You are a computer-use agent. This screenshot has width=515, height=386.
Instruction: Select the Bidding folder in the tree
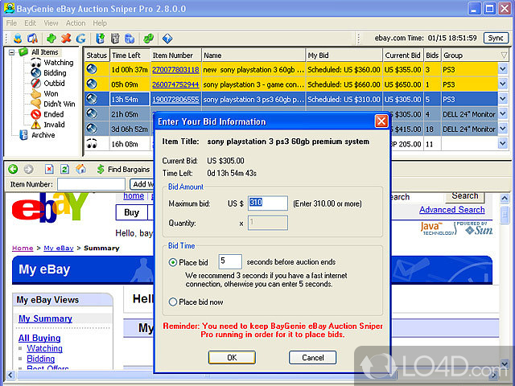click(x=55, y=72)
